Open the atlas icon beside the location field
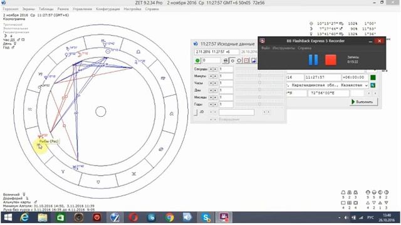The width and height of the screenshot is (401, 225). coord(373,85)
